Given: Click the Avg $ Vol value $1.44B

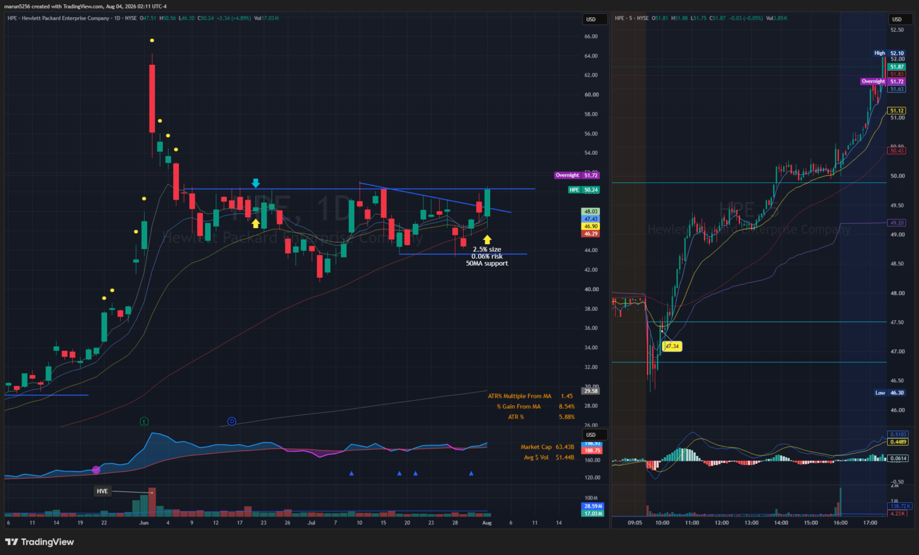Looking at the screenshot, I should click(x=565, y=458).
